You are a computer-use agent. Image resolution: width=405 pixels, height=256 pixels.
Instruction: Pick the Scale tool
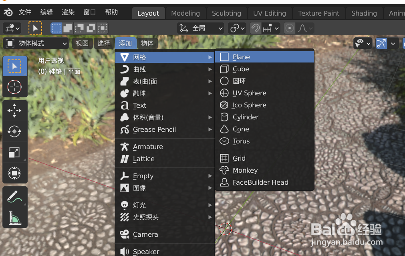point(15,152)
